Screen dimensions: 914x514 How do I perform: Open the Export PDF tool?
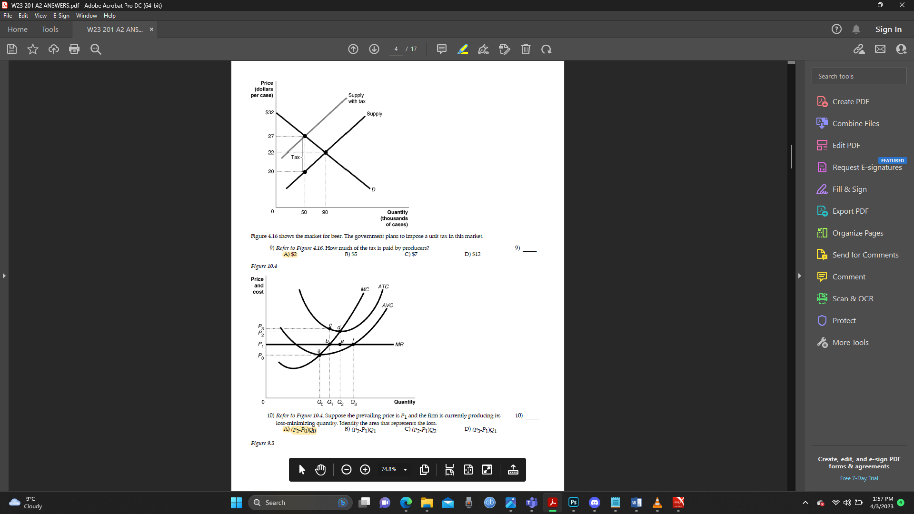(849, 211)
